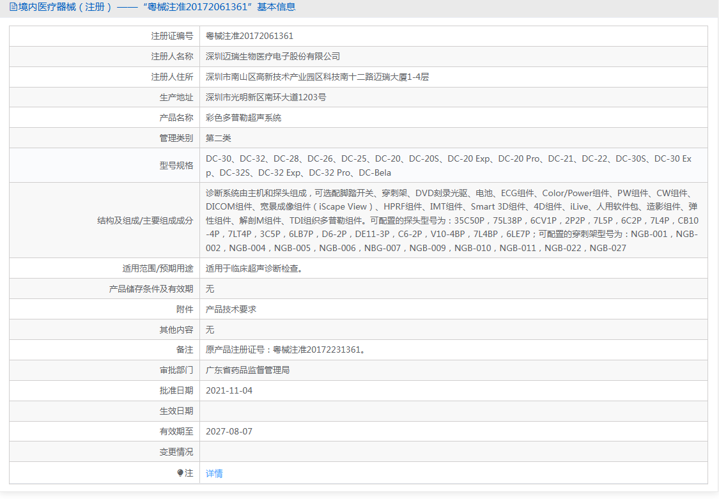Click the 结构及组成/主要组成成分 label
719x499 pixels.
[x=145, y=220]
